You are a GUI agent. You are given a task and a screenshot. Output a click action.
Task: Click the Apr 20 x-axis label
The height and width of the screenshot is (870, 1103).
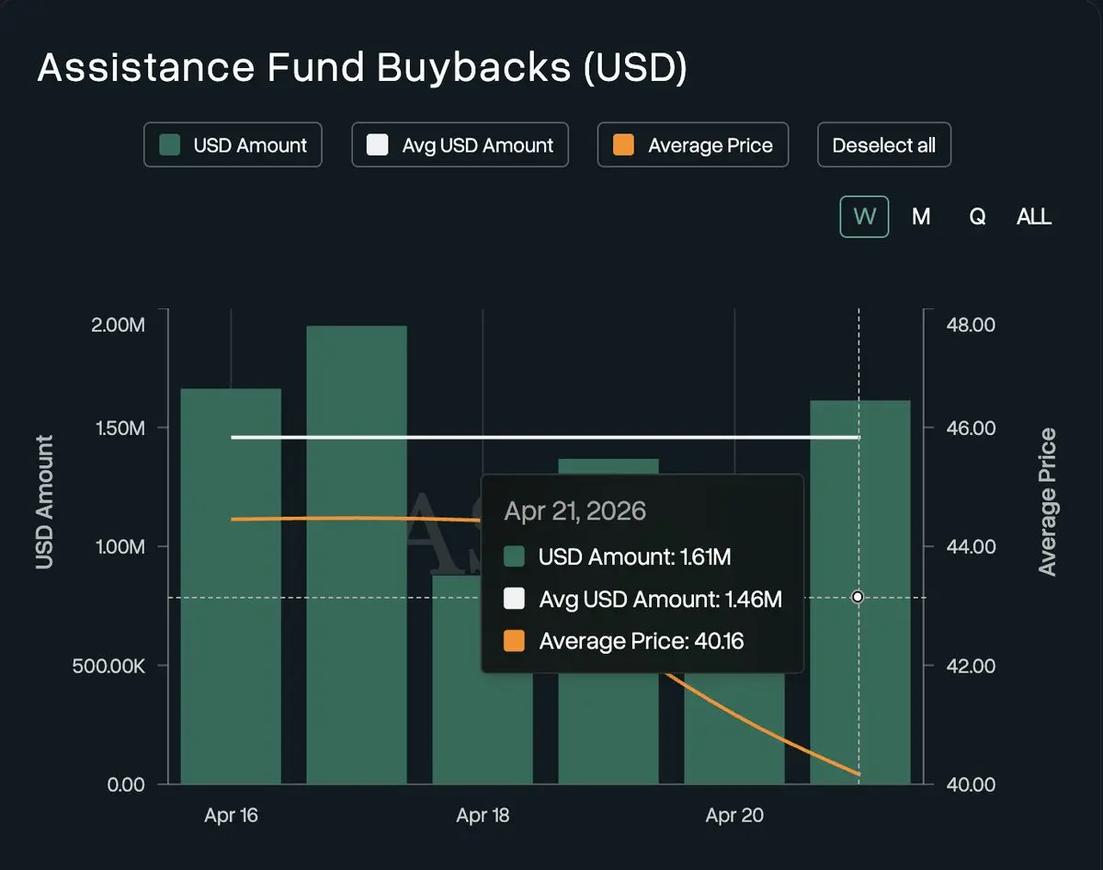(x=733, y=816)
